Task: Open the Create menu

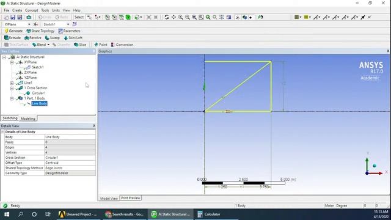Action: [17, 10]
